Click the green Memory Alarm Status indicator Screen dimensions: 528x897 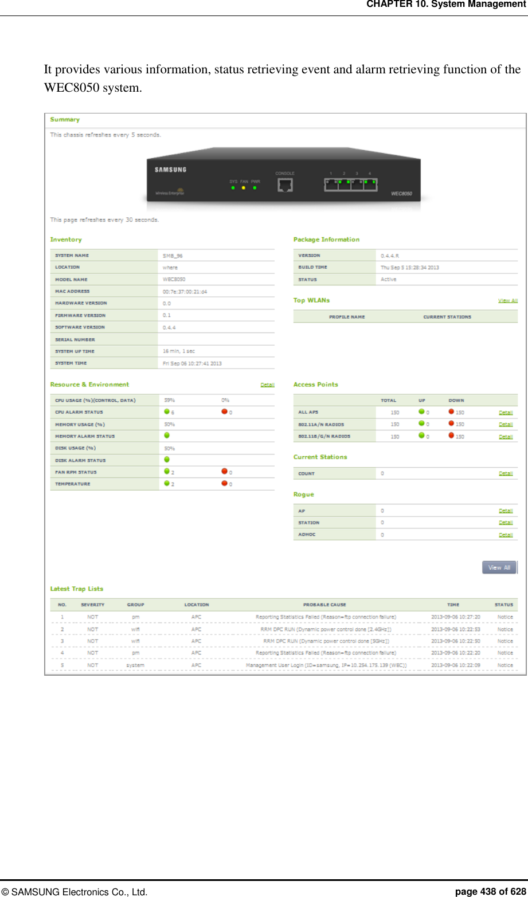(x=167, y=436)
